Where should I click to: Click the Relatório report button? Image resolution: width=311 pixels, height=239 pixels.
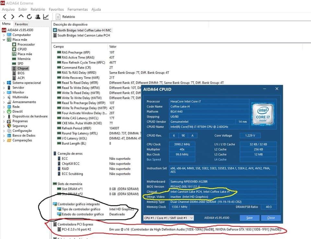65,17
